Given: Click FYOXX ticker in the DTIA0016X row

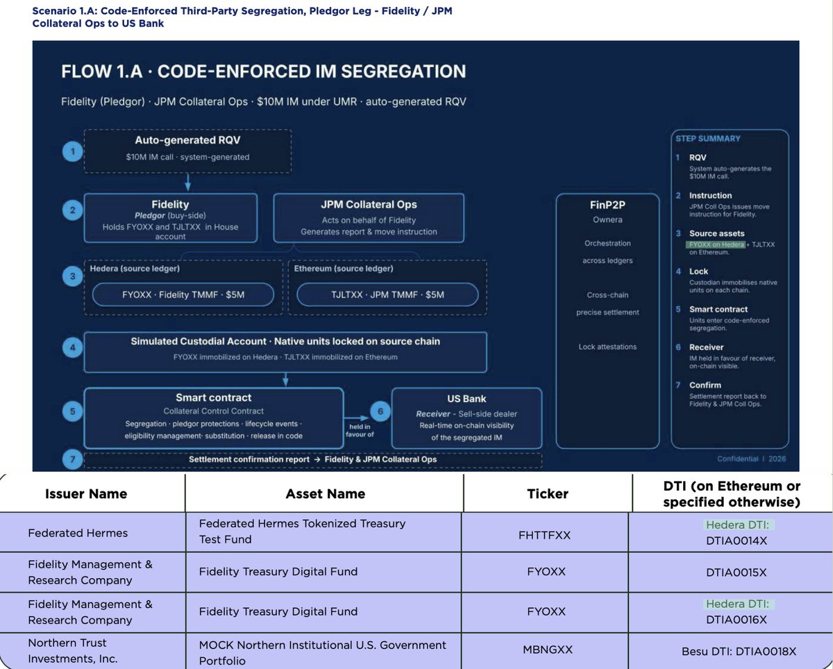Looking at the screenshot, I should (546, 611).
